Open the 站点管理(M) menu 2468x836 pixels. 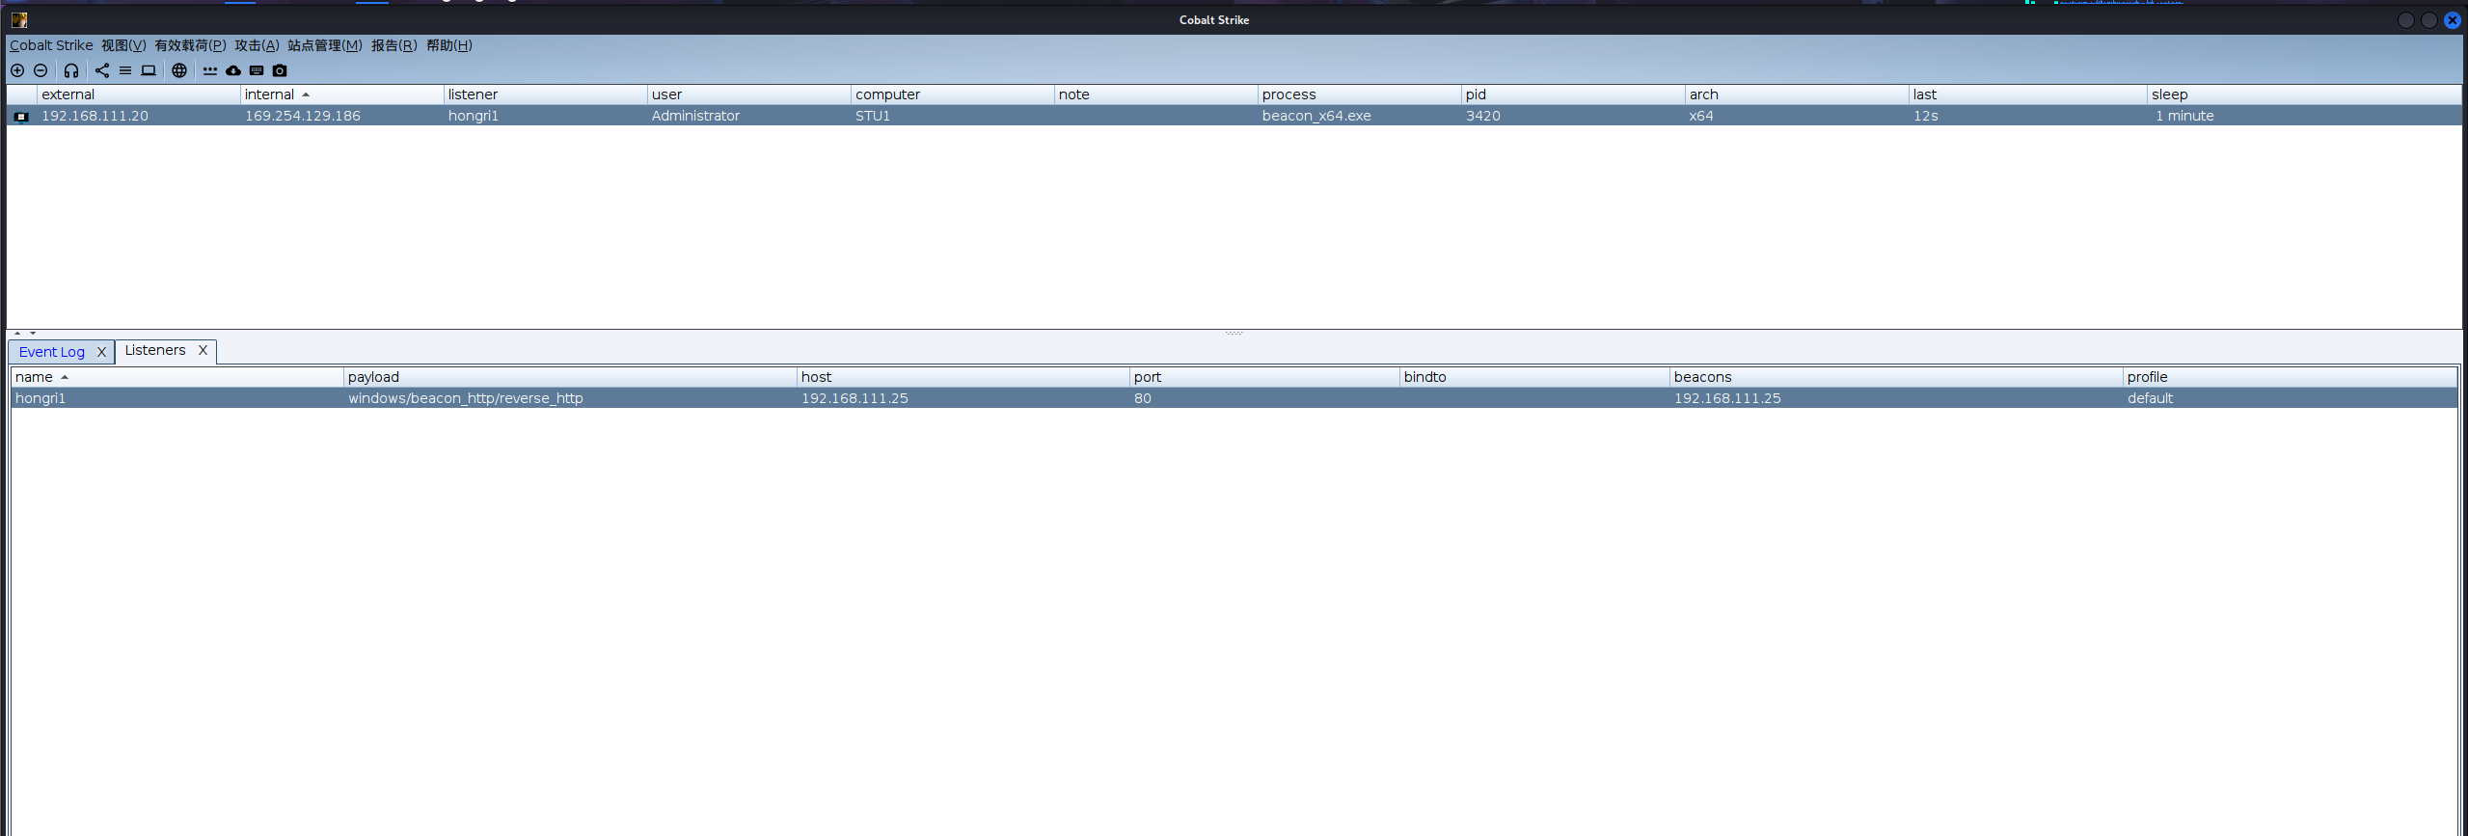point(325,45)
